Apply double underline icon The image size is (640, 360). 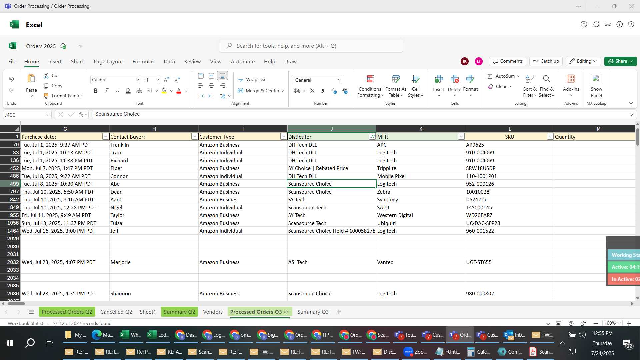tap(128, 91)
